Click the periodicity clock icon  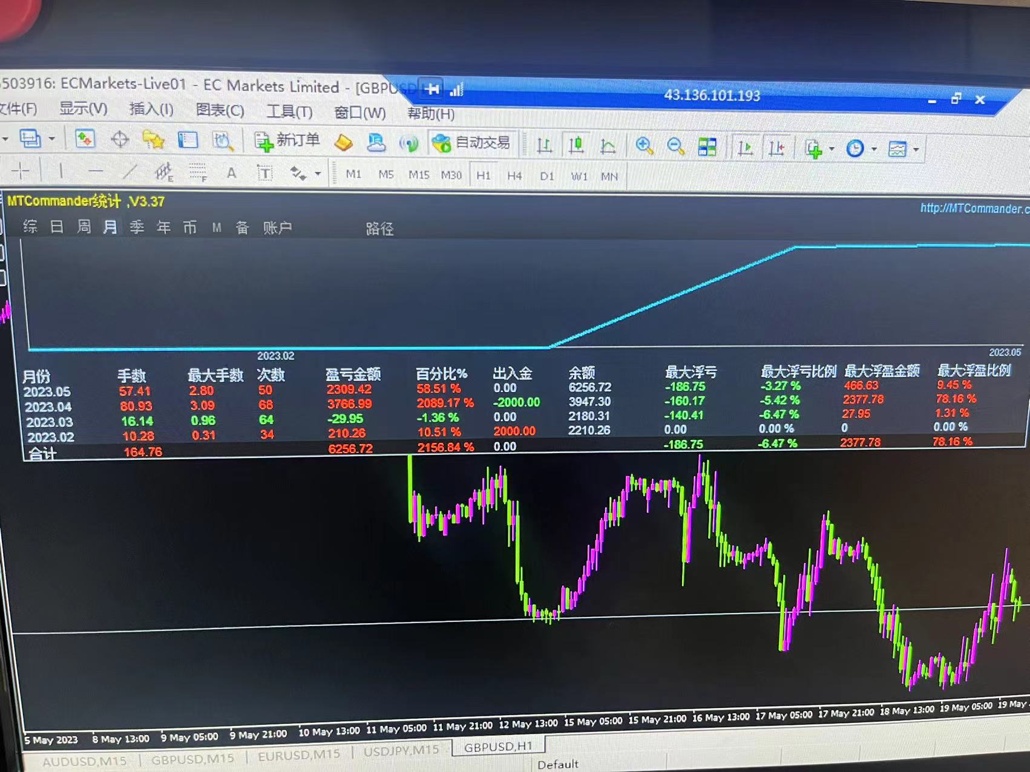855,148
